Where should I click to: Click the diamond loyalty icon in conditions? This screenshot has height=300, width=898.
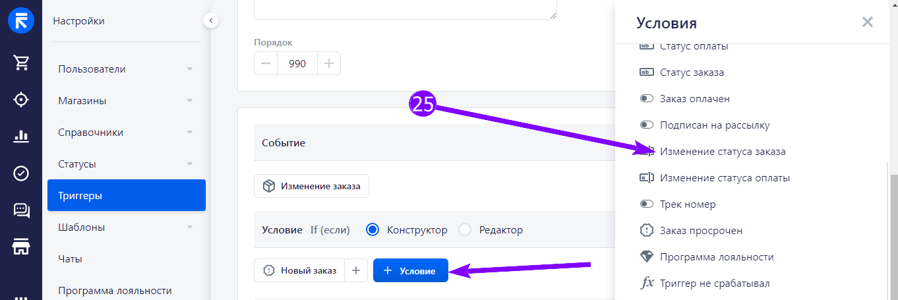647,257
